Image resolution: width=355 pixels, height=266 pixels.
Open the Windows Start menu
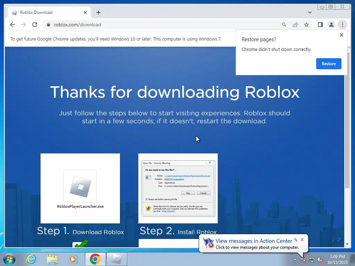click(9, 259)
